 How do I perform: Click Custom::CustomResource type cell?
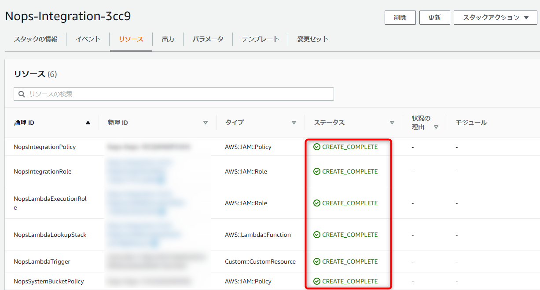point(261,261)
